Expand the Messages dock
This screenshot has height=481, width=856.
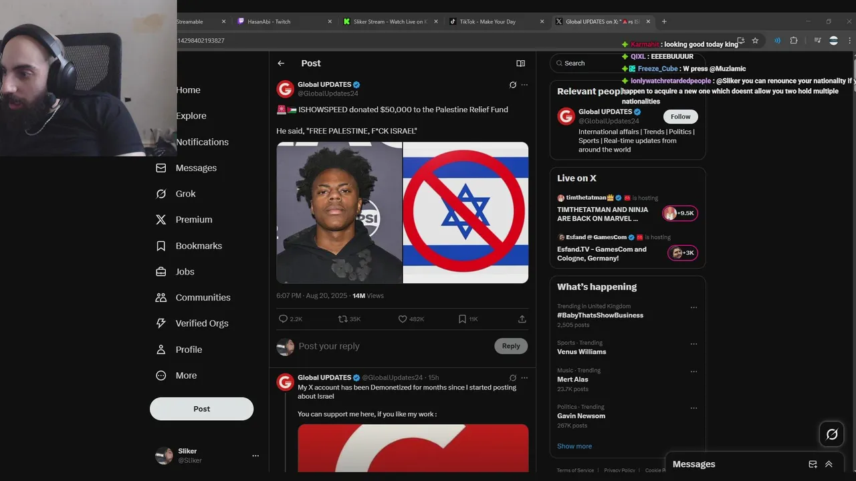(829, 464)
